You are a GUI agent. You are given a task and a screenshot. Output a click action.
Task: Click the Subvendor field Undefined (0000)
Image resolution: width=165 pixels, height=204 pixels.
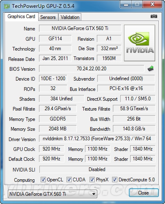point(126,79)
